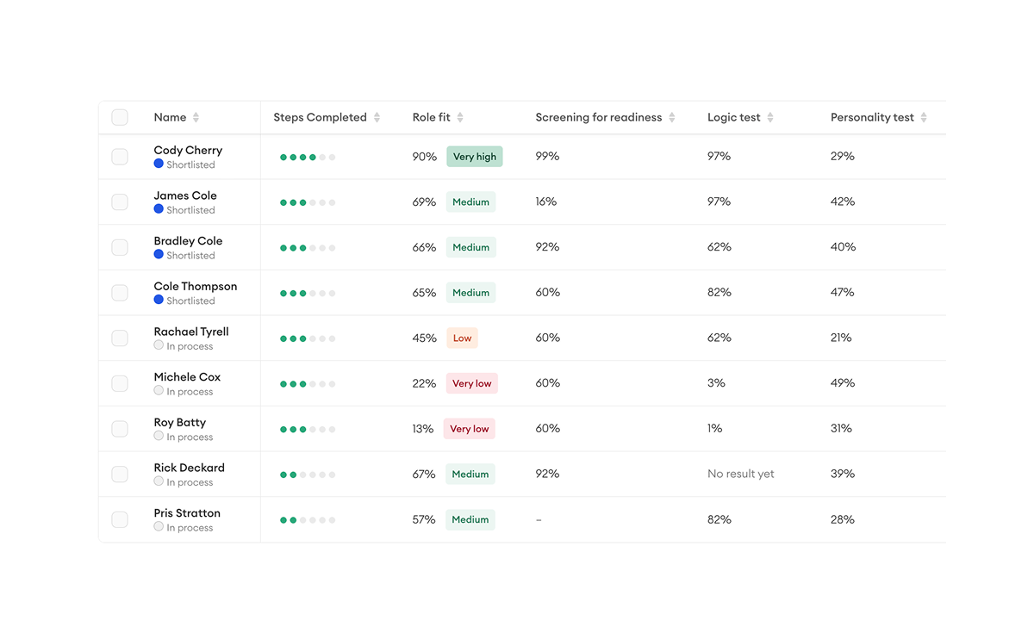
Task: Tick the checkbox next to Michele Cox
Action: [x=120, y=383]
